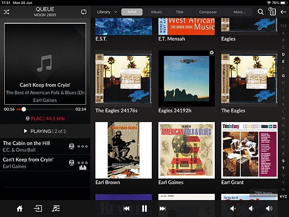Image resolution: width=289 pixels, height=217 pixels.
Task: Click the 17:51 clock in status bar
Action: (6, 3)
